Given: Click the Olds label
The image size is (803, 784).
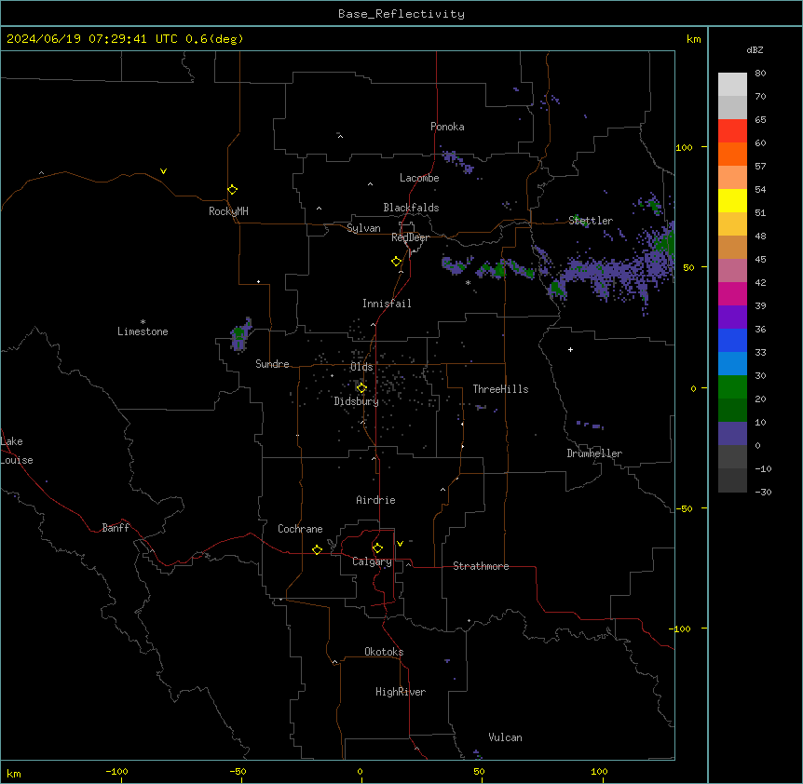Looking at the screenshot, I should point(361,367).
